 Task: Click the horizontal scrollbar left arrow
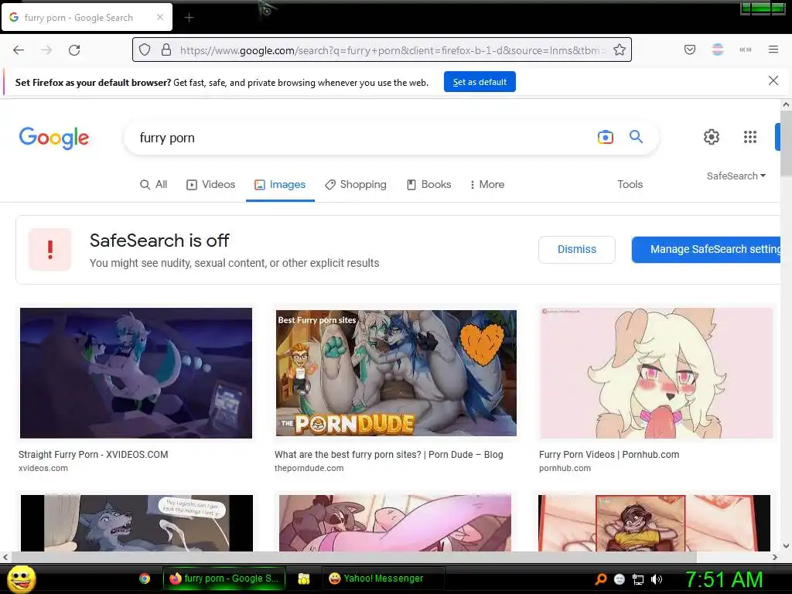[x=5, y=557]
